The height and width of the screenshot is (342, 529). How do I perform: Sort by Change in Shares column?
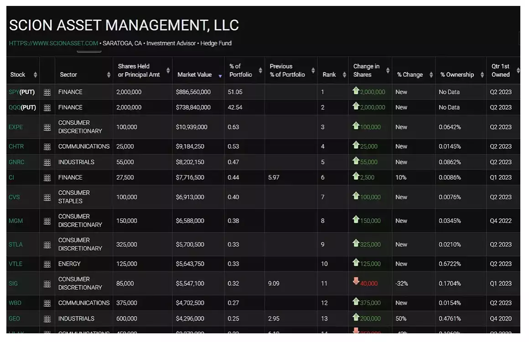coord(366,71)
